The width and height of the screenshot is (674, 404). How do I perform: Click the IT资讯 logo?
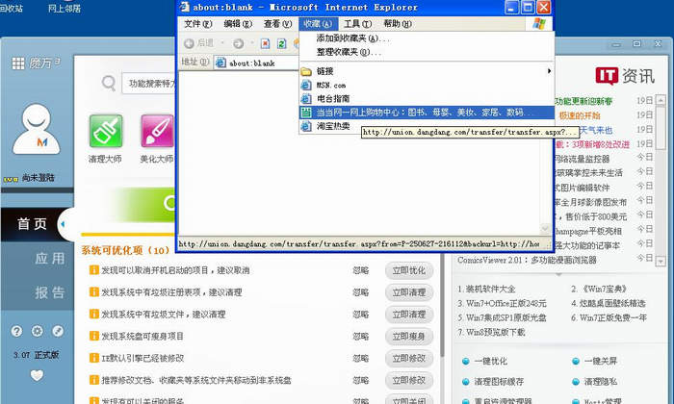tap(625, 76)
